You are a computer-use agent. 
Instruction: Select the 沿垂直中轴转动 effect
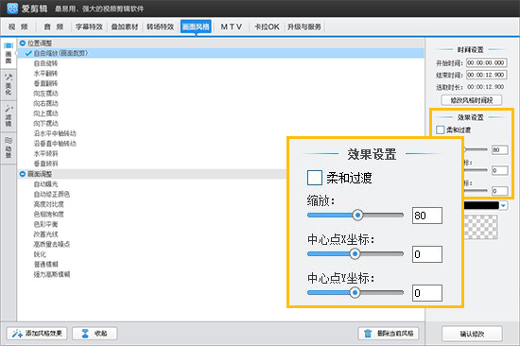tap(55, 144)
